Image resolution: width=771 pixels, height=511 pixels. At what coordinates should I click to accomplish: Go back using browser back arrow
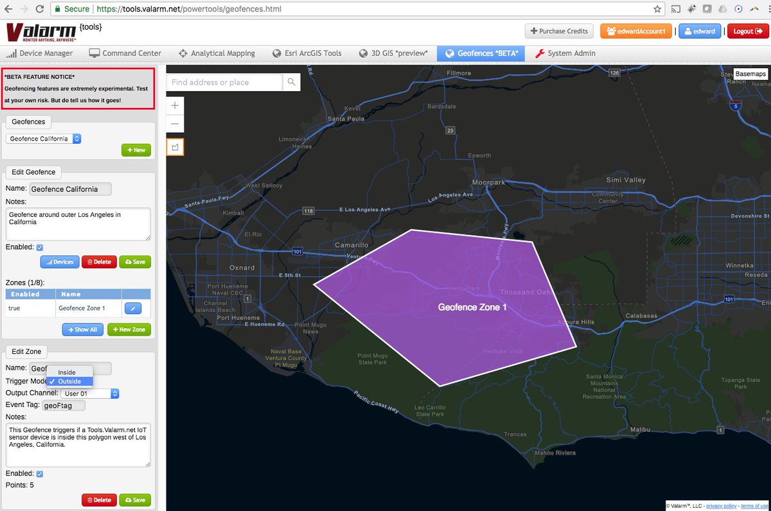[8, 9]
